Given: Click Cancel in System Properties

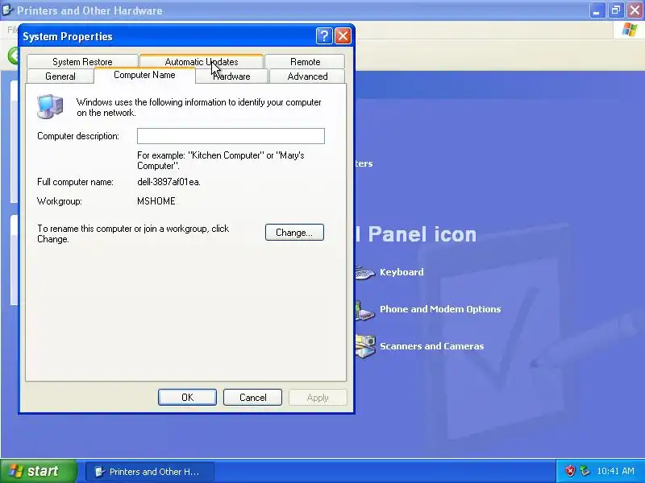Looking at the screenshot, I should (252, 397).
